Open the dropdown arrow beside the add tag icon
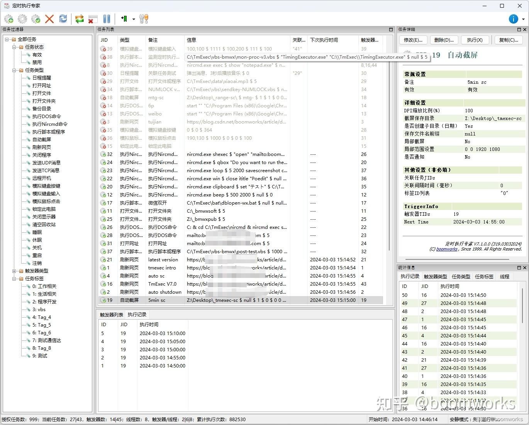The width and height of the screenshot is (529, 425). pyautogui.click(x=134, y=19)
